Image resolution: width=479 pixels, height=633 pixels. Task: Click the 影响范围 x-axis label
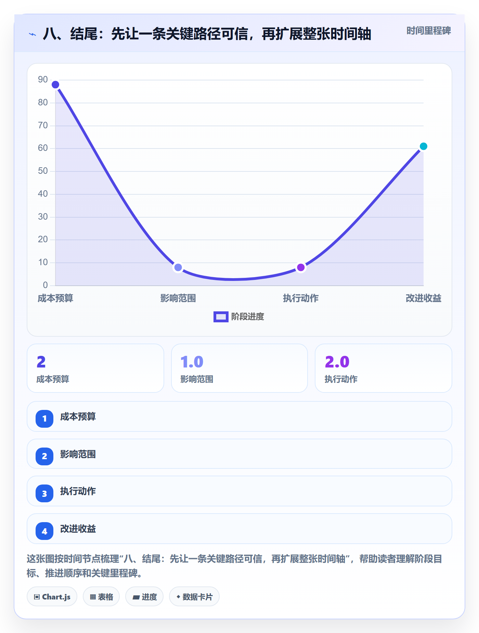click(178, 298)
